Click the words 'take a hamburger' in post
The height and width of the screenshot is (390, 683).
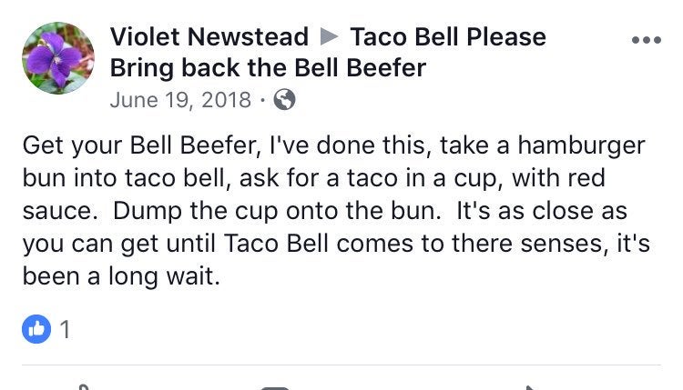pyautogui.click(x=543, y=145)
